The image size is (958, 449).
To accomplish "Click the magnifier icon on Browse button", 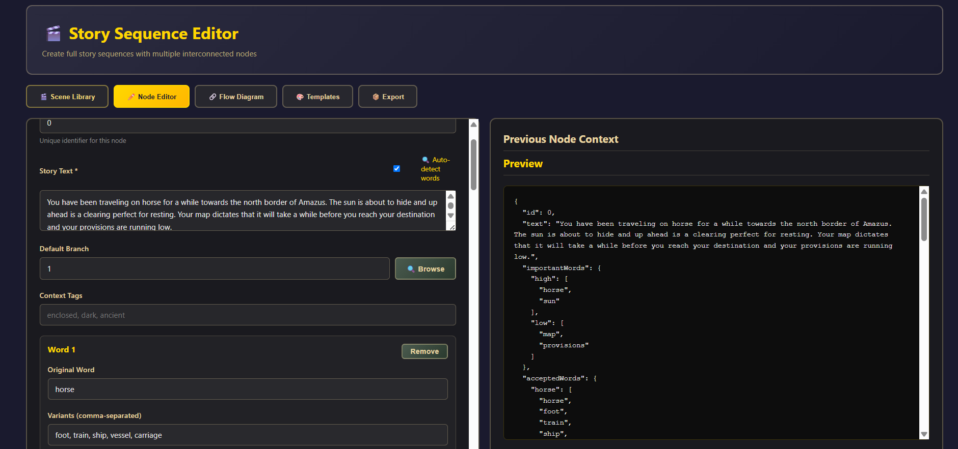I will (x=411, y=269).
